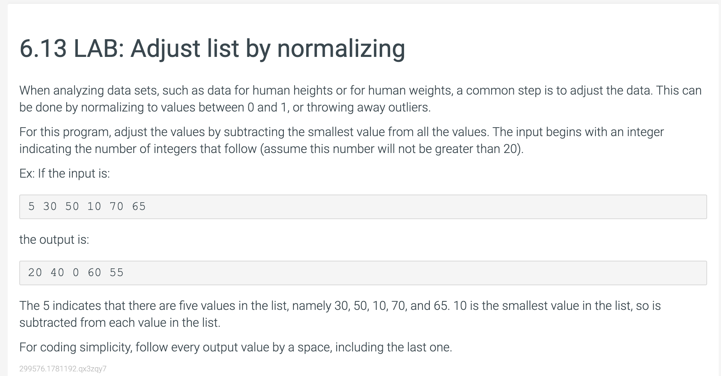This screenshot has width=721, height=376.
Task: Click the paragraph starting 'When analyzing data sets'
Action: pos(360,98)
